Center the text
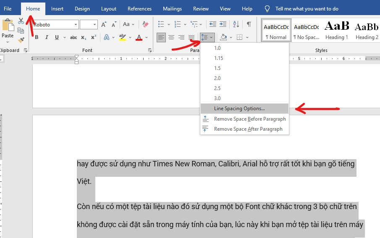The height and width of the screenshot is (238, 380). pyautogui.click(x=171, y=37)
